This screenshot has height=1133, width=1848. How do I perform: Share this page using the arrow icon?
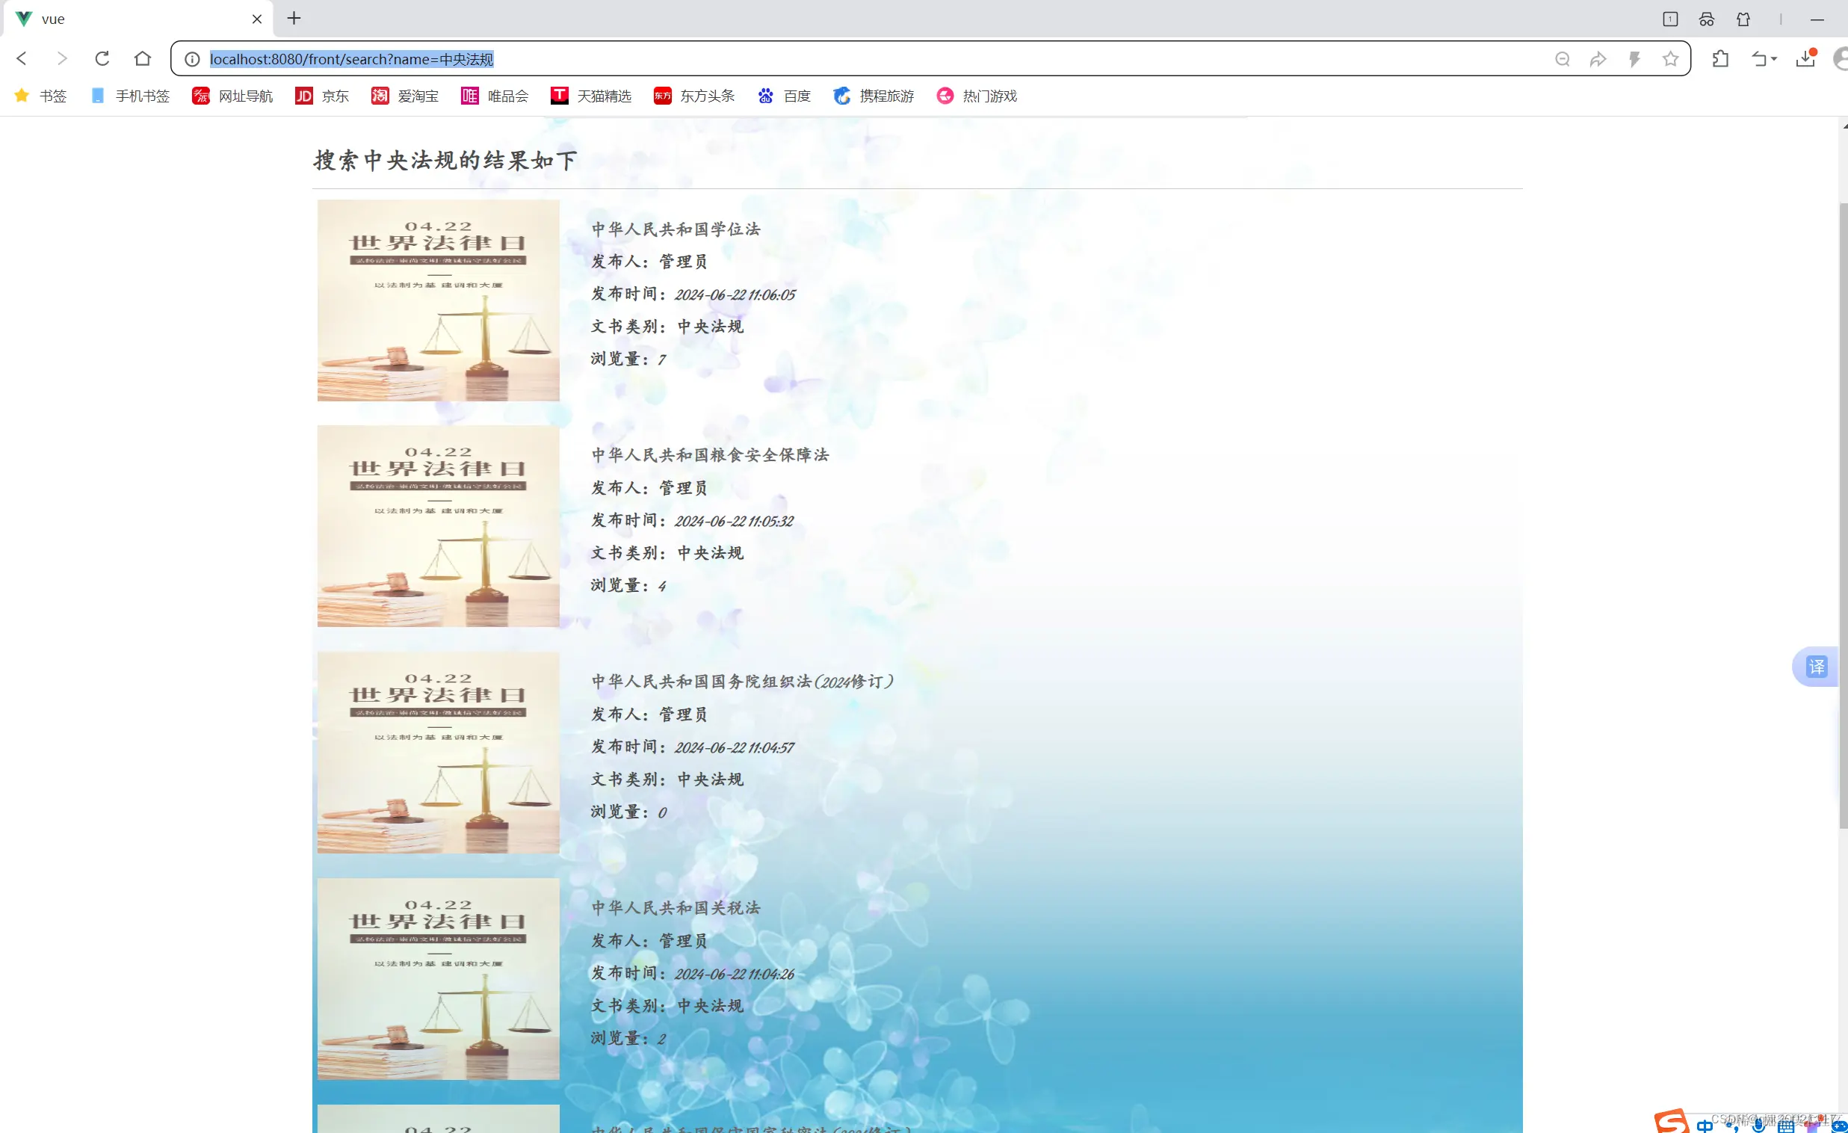coord(1598,59)
